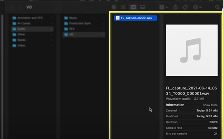Expand the Animation and VFX folder chevron
Image resolution: width=223 pixels, height=139 pixels.
(x=52, y=18)
